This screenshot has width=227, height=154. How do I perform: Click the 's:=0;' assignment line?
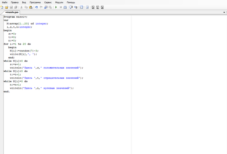[x=12, y=34]
